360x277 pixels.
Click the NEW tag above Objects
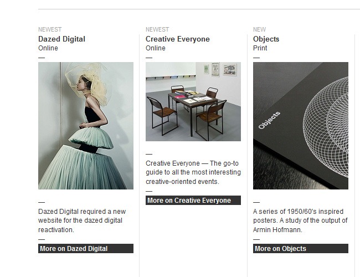click(259, 30)
